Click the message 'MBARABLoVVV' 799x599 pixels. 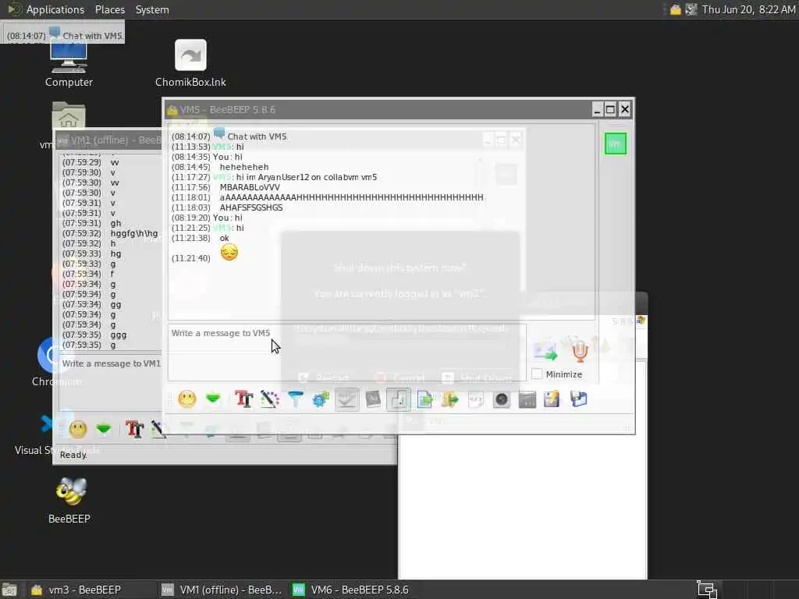(x=250, y=187)
